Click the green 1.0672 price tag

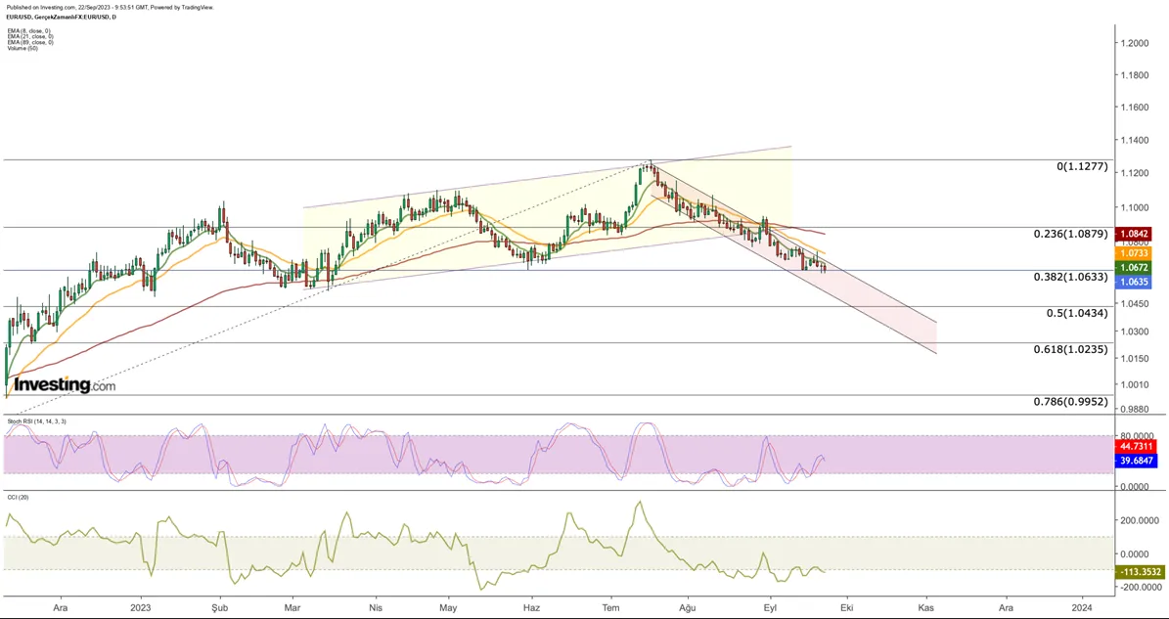pyautogui.click(x=1134, y=267)
